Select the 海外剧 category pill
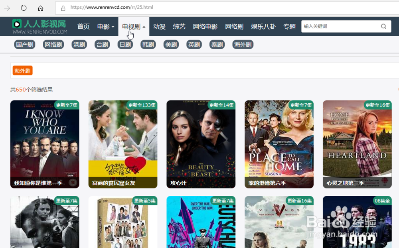 [243, 45]
